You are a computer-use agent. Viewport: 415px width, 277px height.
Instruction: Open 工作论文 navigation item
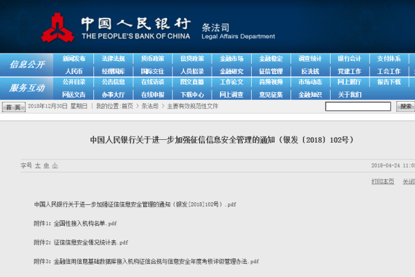pyautogui.click(x=232, y=82)
